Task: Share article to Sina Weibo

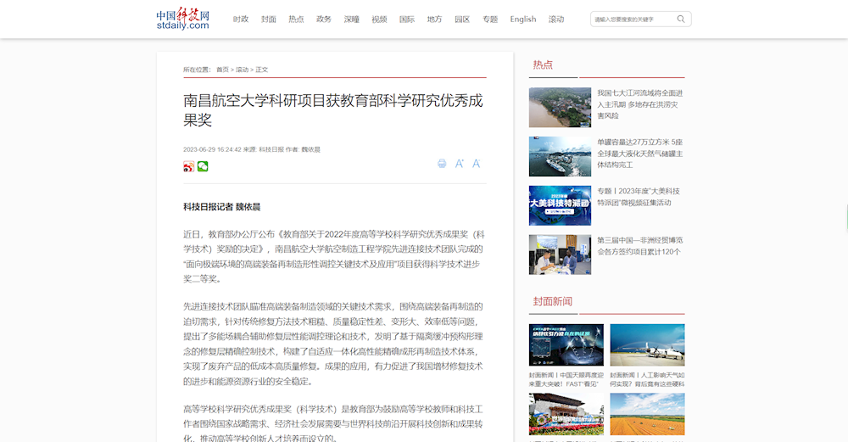Action: pyautogui.click(x=188, y=167)
